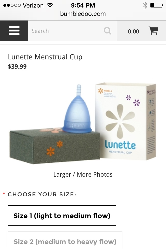166x249 pixels.
Task: Tap the 9:54 PM status clock
Action: click(x=83, y=5)
